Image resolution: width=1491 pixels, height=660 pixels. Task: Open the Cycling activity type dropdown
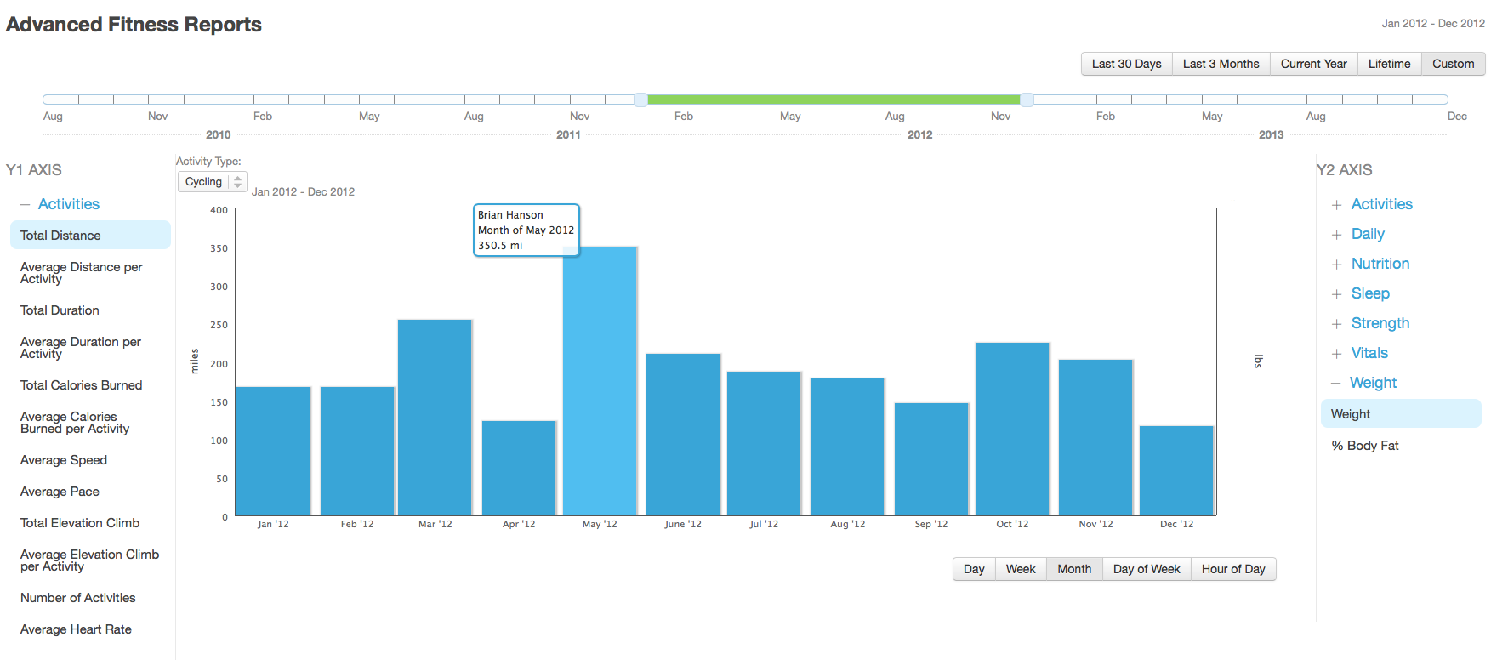click(x=212, y=182)
